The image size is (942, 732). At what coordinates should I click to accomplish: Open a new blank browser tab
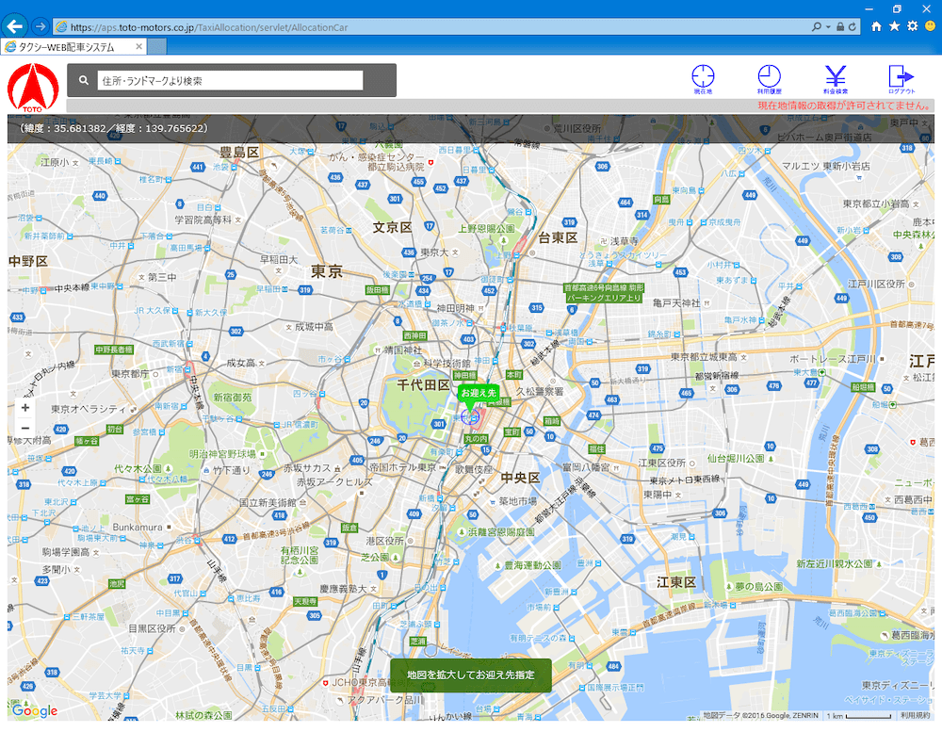point(156,46)
